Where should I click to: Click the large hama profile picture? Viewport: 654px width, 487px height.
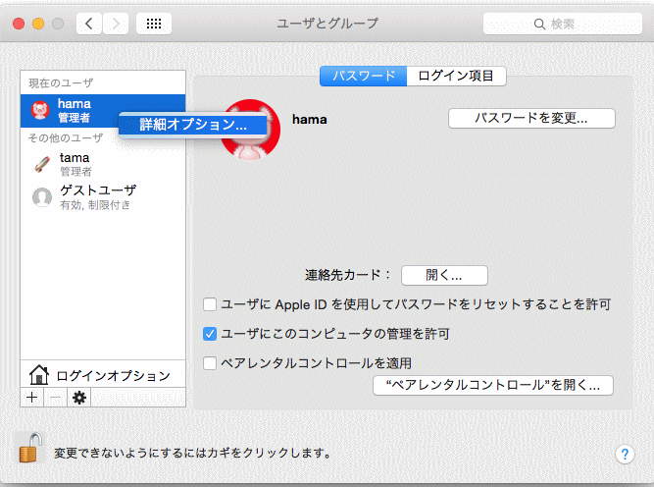(250, 130)
